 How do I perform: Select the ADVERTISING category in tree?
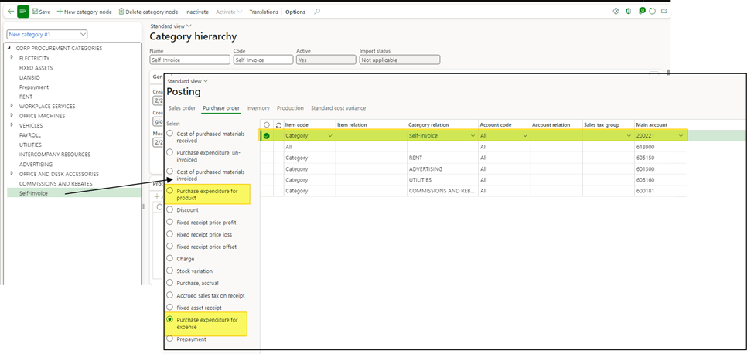(36, 165)
